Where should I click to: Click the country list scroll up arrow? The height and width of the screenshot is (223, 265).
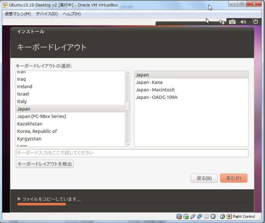[128, 73]
